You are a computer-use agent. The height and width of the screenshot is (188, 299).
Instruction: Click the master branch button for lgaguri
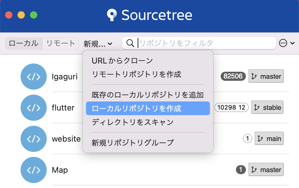click(x=266, y=76)
